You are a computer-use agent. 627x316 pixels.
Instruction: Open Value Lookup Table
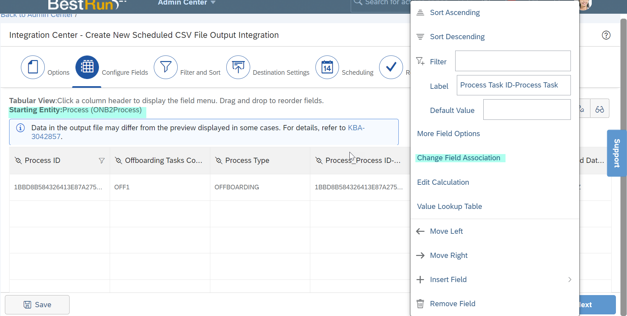(449, 207)
